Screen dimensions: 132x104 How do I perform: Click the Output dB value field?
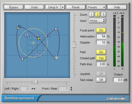[x=118, y=80]
